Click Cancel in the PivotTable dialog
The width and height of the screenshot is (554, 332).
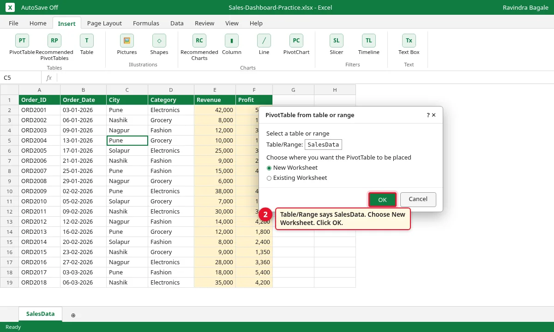(418, 199)
